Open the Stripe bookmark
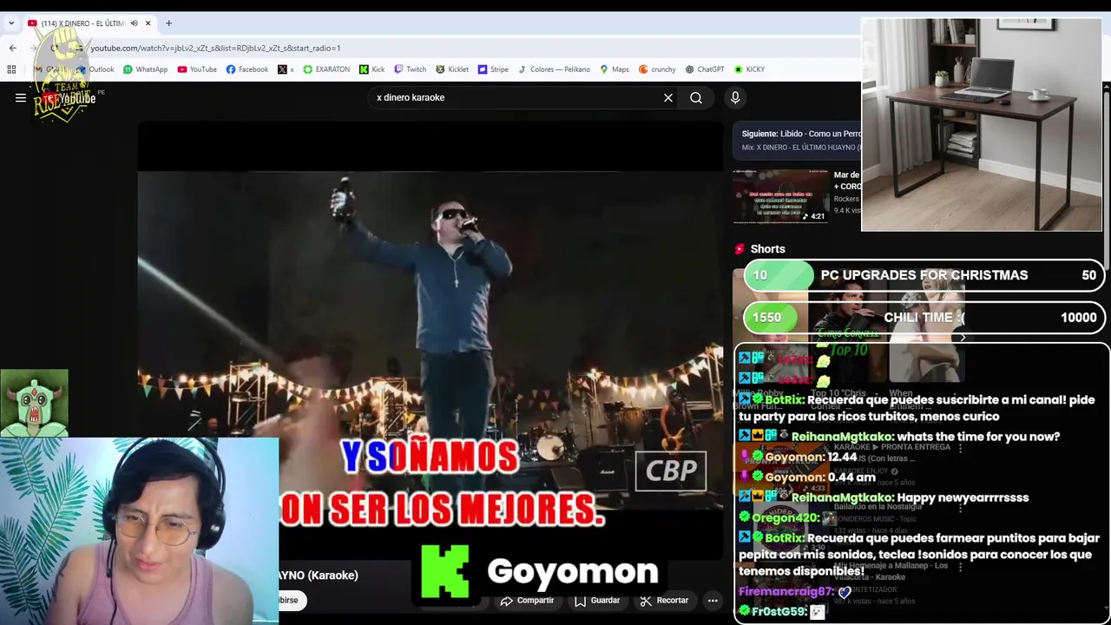This screenshot has width=1111, height=625. [x=493, y=69]
